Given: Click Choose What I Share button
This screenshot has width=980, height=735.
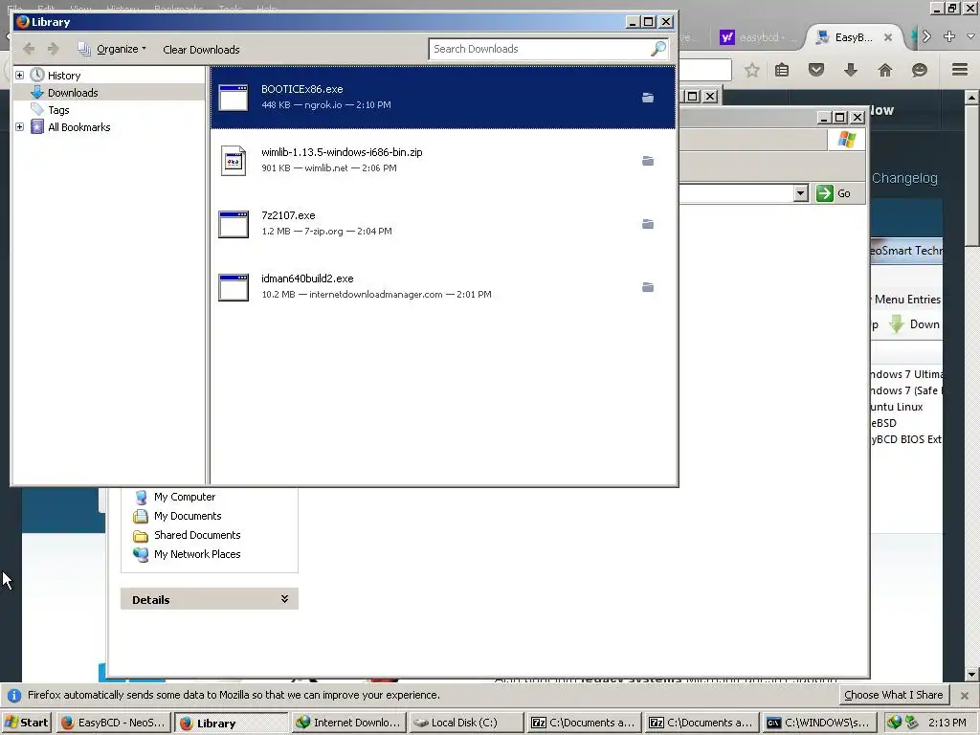Looking at the screenshot, I should point(893,695).
